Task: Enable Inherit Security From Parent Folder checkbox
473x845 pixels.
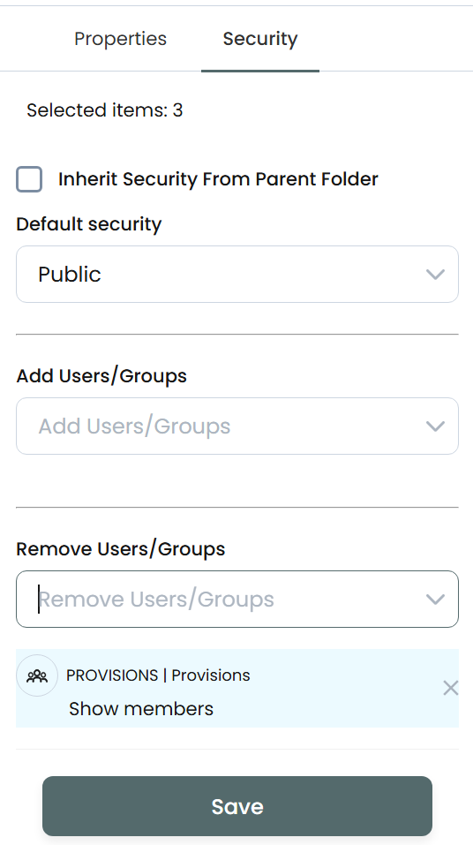Action: pos(29,179)
